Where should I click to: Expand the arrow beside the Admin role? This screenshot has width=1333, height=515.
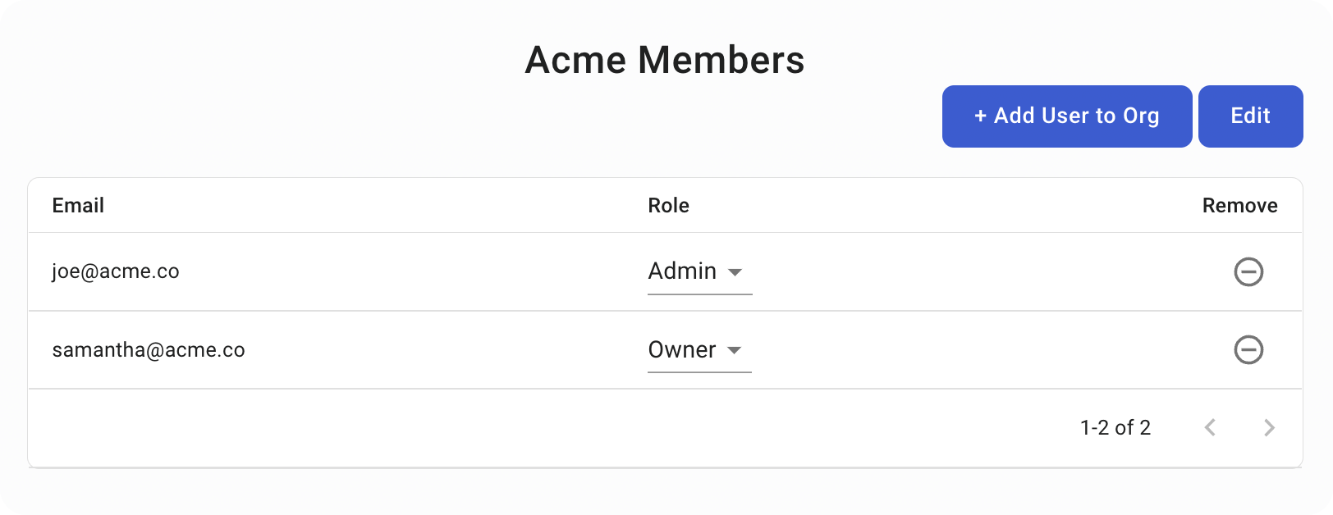click(735, 272)
